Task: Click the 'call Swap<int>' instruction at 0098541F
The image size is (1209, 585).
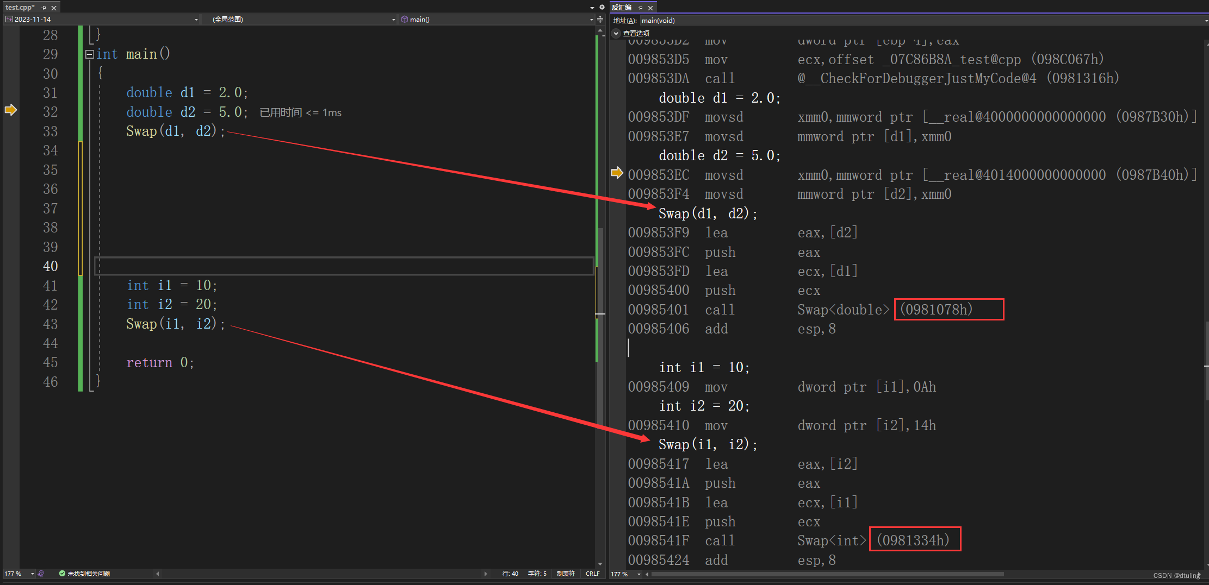Action: 789,541
